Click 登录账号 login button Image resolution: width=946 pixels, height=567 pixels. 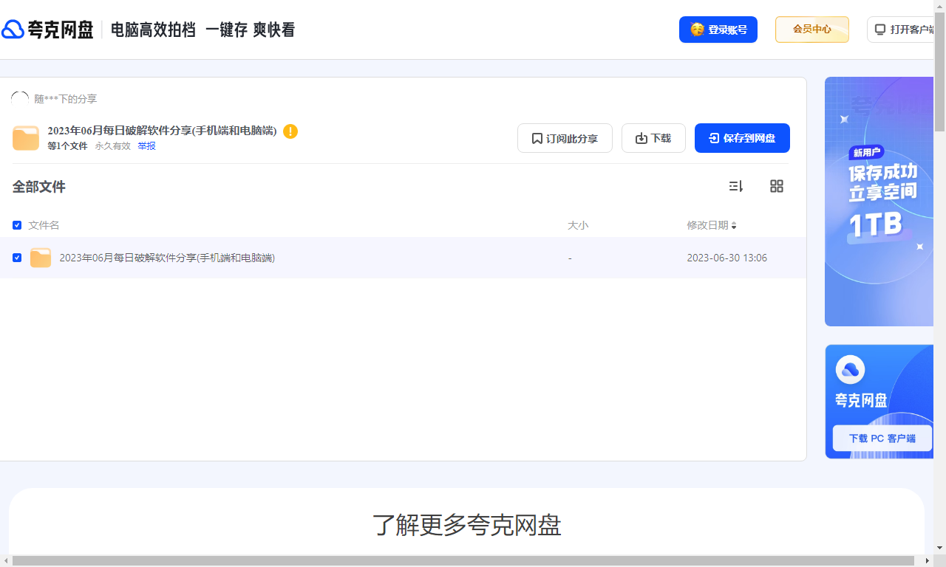[x=718, y=30]
